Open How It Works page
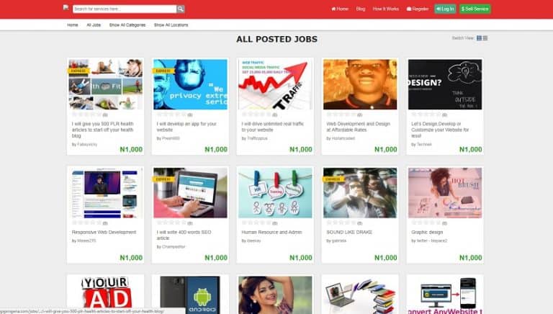This screenshot has height=314, width=553. [x=386, y=9]
